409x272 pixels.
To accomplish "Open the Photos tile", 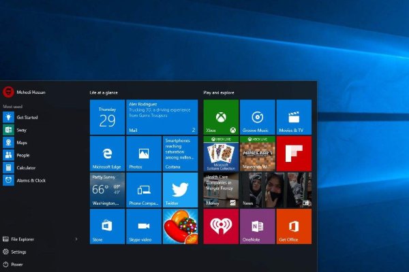I will tap(144, 154).
